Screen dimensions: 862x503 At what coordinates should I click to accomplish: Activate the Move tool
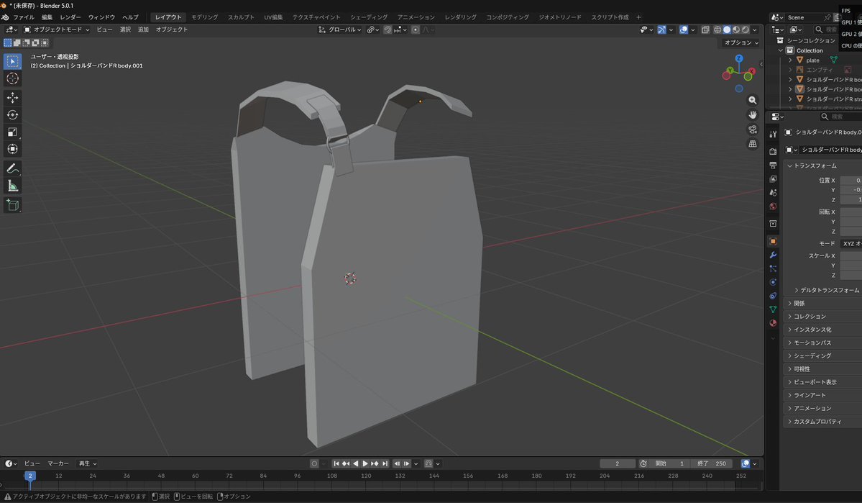click(x=12, y=97)
